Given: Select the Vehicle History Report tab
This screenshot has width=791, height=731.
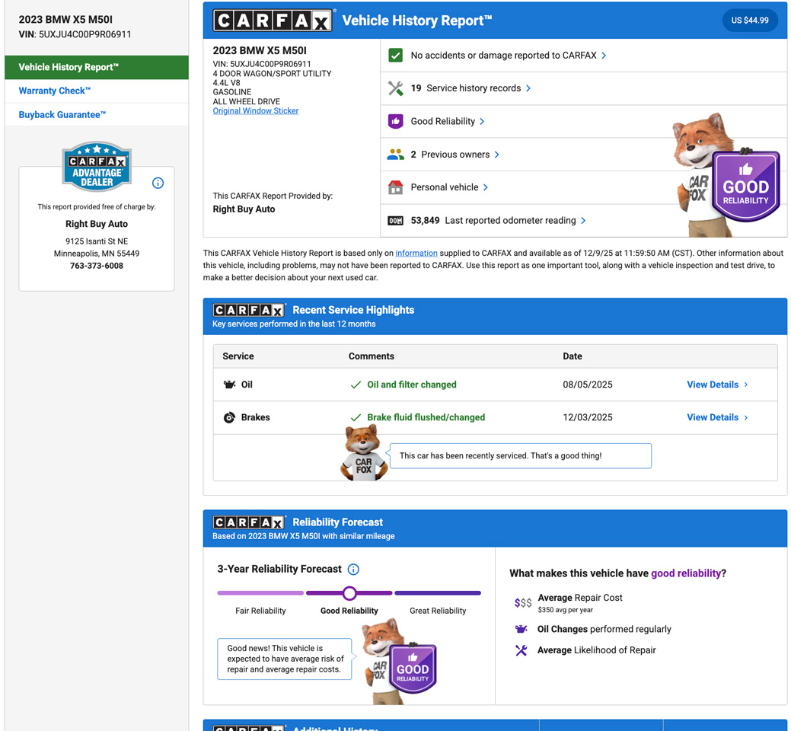Looking at the screenshot, I should pos(96,67).
